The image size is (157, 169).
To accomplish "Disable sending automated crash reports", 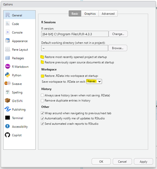I will pos(42,124).
